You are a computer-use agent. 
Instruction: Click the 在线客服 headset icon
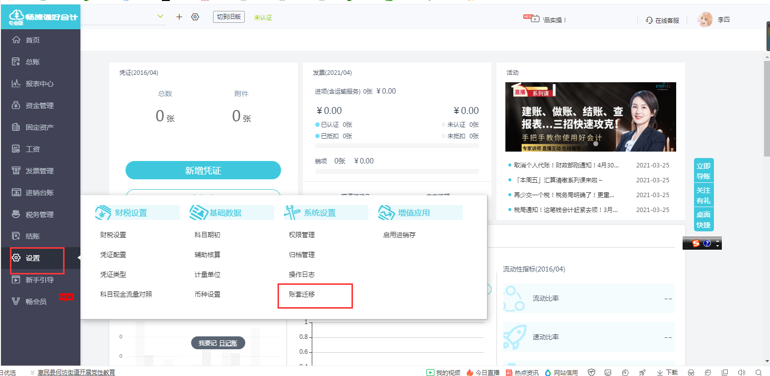(x=649, y=20)
